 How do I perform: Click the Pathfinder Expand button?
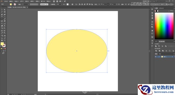(171, 46)
